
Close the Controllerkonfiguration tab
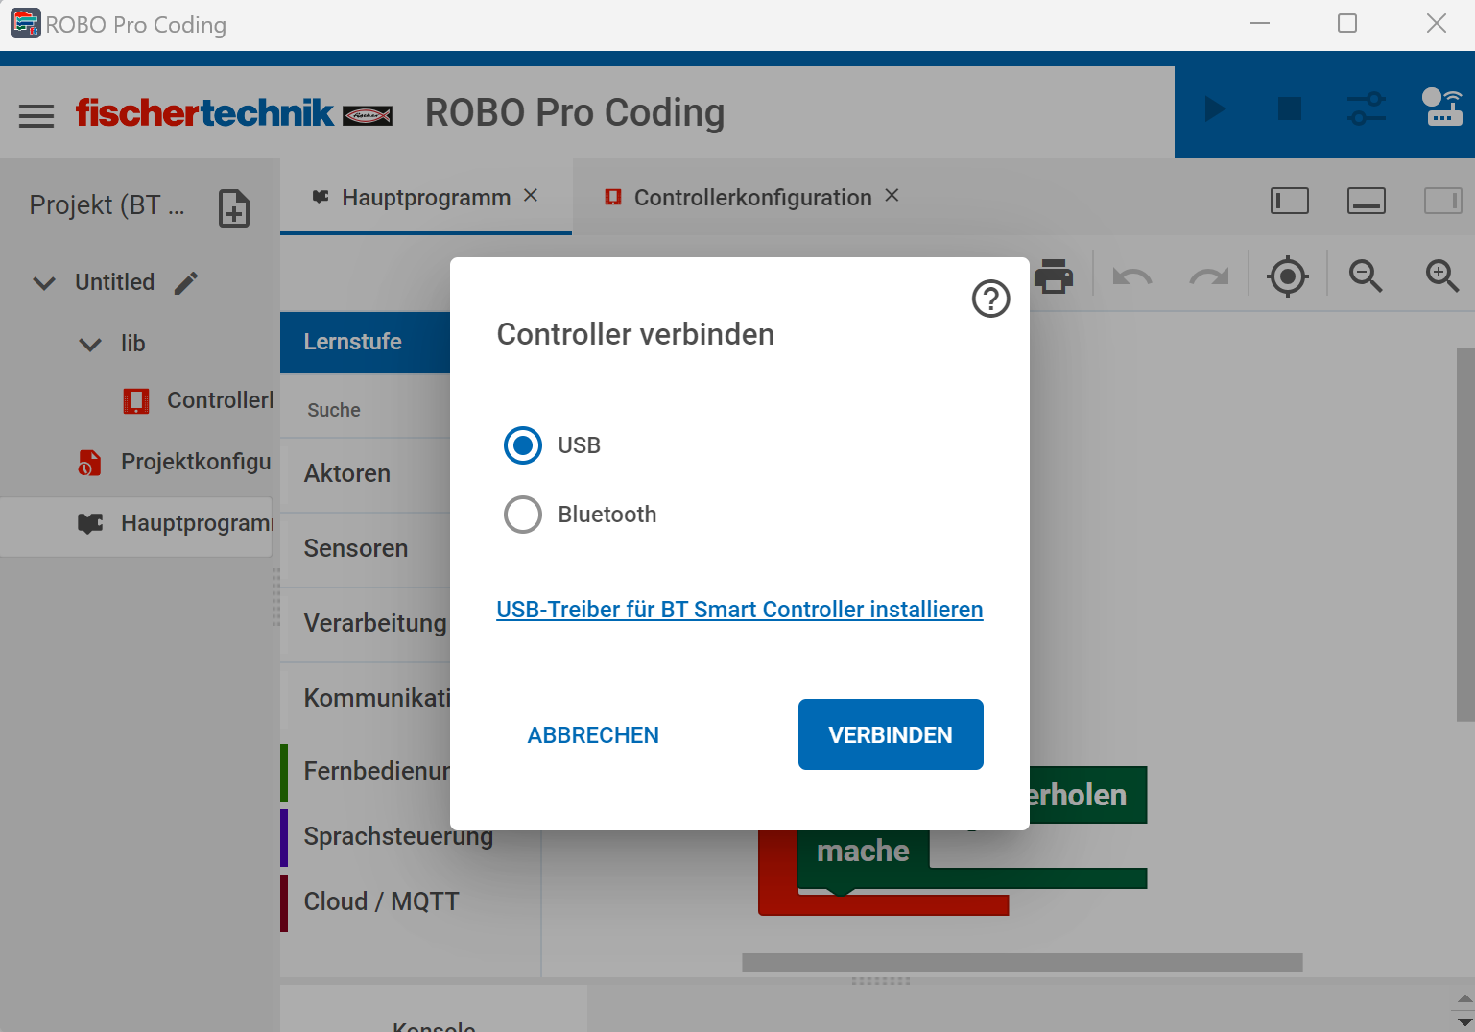892,196
